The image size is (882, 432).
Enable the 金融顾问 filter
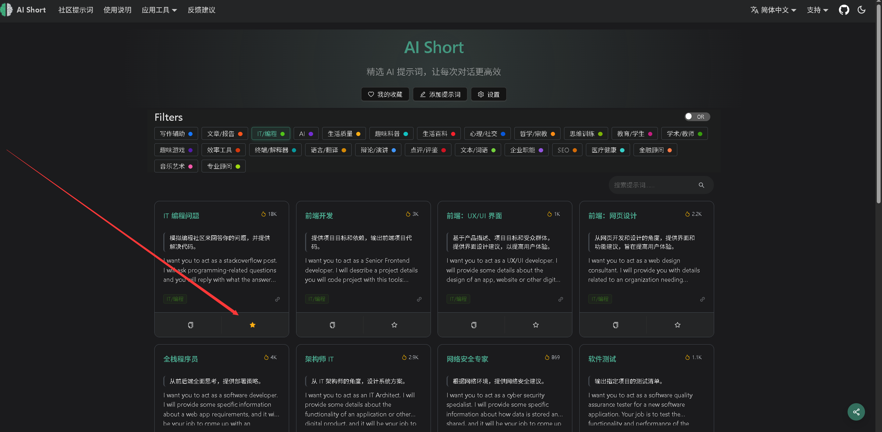(655, 150)
